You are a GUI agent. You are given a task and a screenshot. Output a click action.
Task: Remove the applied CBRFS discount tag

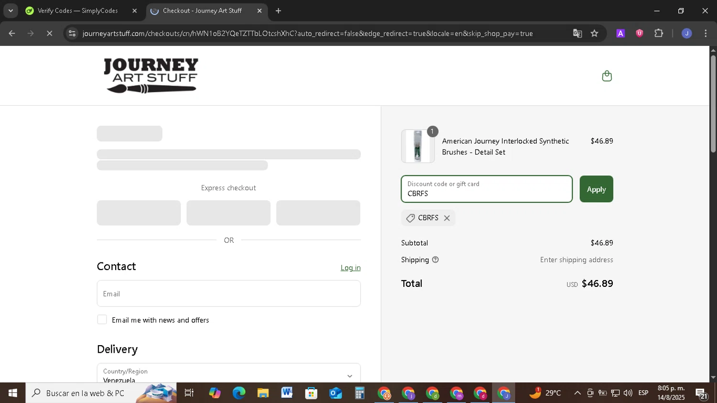[x=447, y=218]
